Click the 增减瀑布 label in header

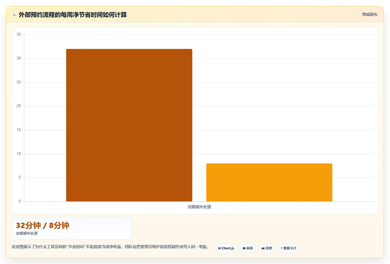pyautogui.click(x=370, y=14)
